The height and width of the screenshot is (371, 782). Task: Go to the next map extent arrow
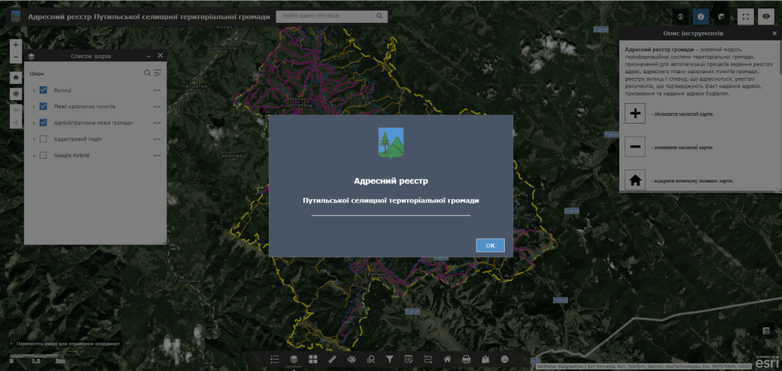[x=16, y=122]
